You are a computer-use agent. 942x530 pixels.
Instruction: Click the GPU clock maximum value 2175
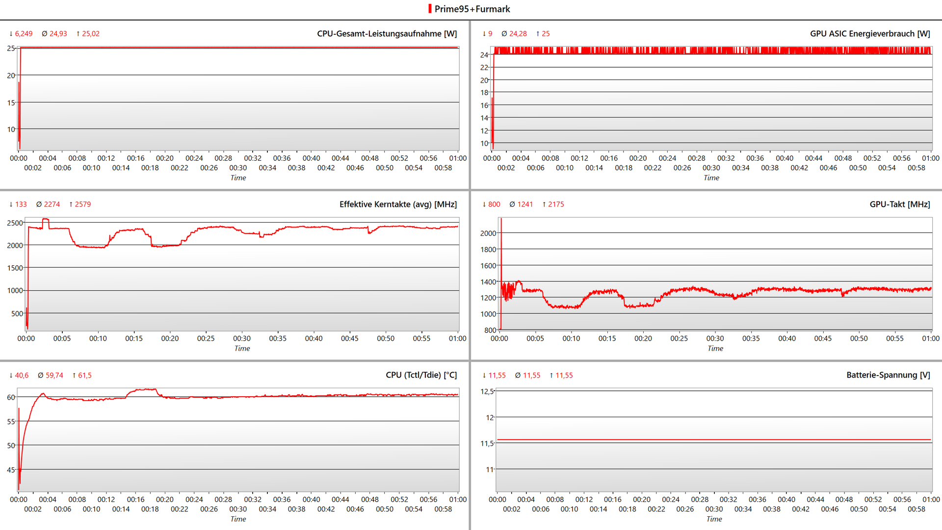[556, 204]
